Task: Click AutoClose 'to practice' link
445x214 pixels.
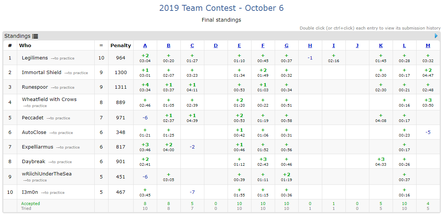Action: click(61, 133)
